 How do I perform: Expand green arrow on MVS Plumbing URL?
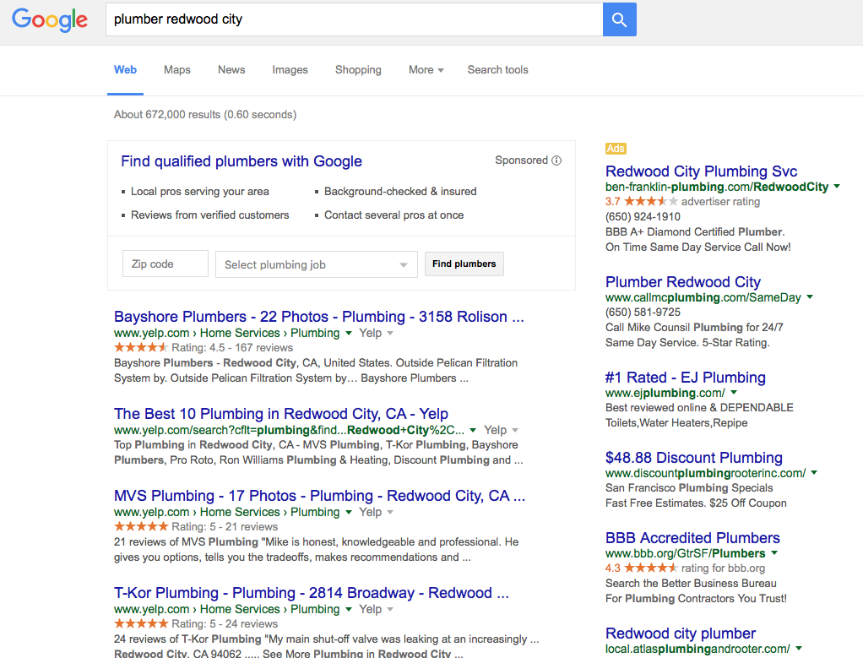pos(349,512)
